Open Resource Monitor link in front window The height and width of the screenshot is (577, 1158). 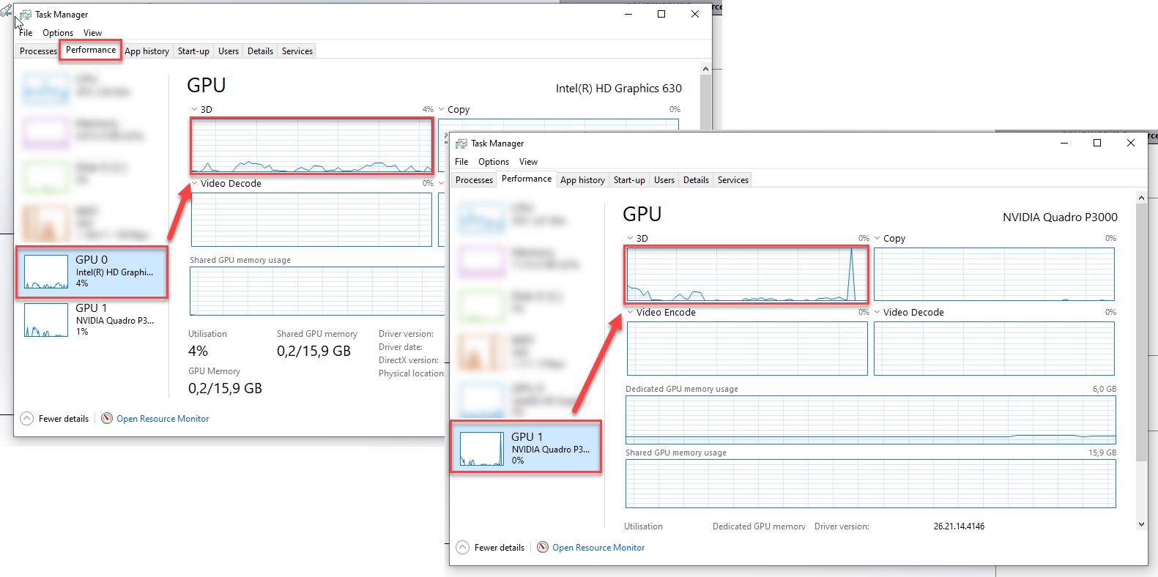[x=598, y=548]
